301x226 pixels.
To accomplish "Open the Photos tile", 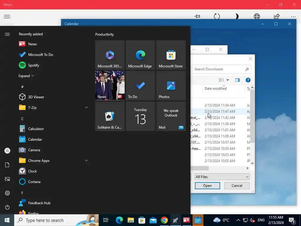I will point(171,86).
